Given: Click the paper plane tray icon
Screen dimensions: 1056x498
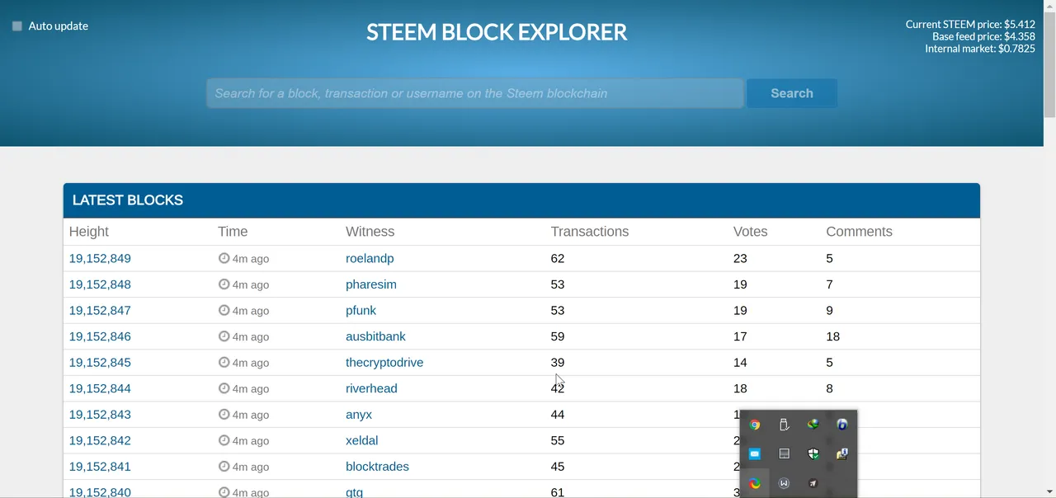Looking at the screenshot, I should 813,483.
